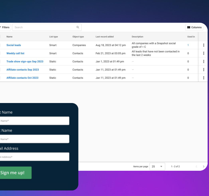Sort by the Name column header

pos(9,37)
